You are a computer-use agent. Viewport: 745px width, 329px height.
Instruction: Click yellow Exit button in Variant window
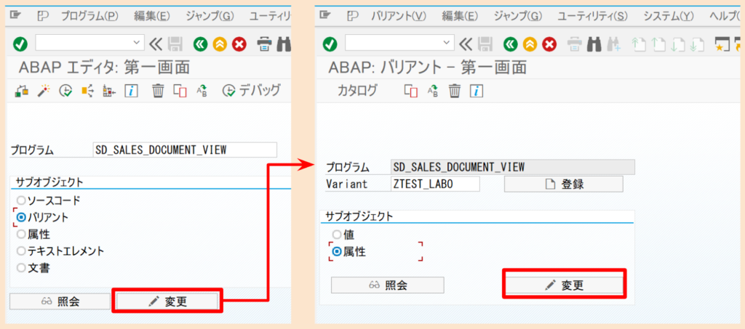[x=530, y=44]
